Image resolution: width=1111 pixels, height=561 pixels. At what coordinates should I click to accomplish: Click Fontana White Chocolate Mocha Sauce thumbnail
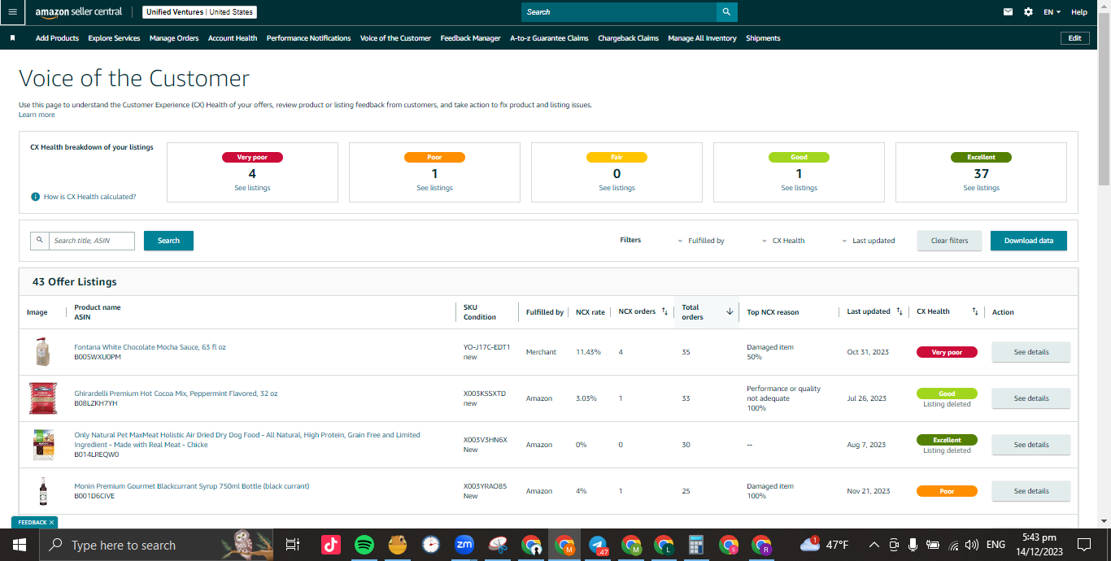tap(42, 352)
